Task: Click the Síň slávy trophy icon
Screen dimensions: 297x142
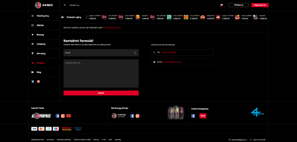Action: click(x=33, y=53)
